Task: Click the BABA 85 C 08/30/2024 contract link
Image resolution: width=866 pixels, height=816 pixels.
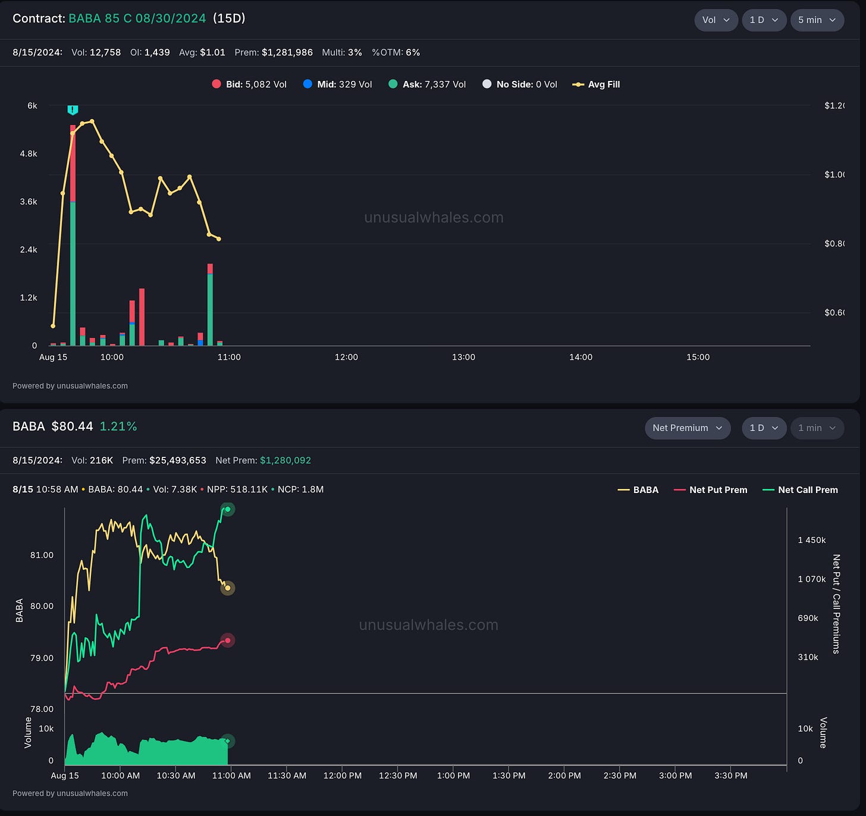Action: (x=137, y=18)
